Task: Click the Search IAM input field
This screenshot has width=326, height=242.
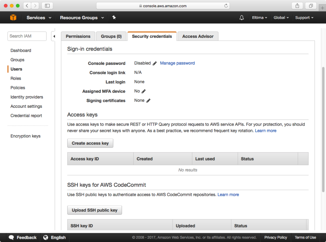Action: (27, 36)
